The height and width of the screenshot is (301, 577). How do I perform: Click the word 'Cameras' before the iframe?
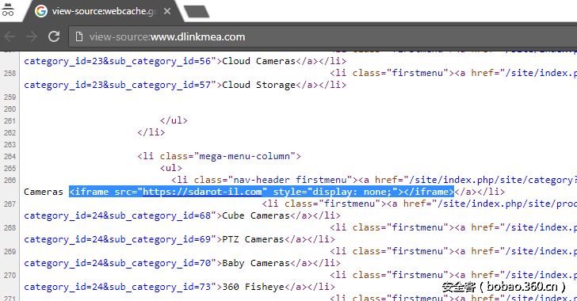(44, 192)
